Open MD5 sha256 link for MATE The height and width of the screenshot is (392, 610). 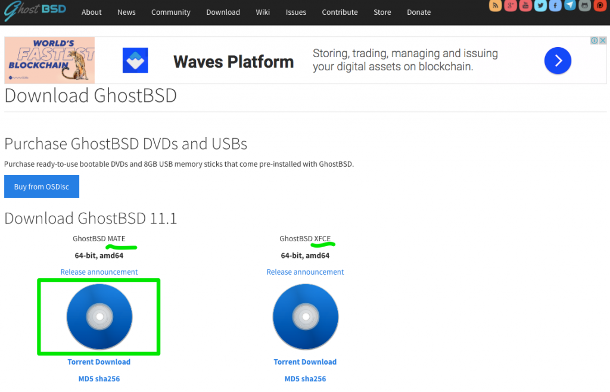point(99,379)
